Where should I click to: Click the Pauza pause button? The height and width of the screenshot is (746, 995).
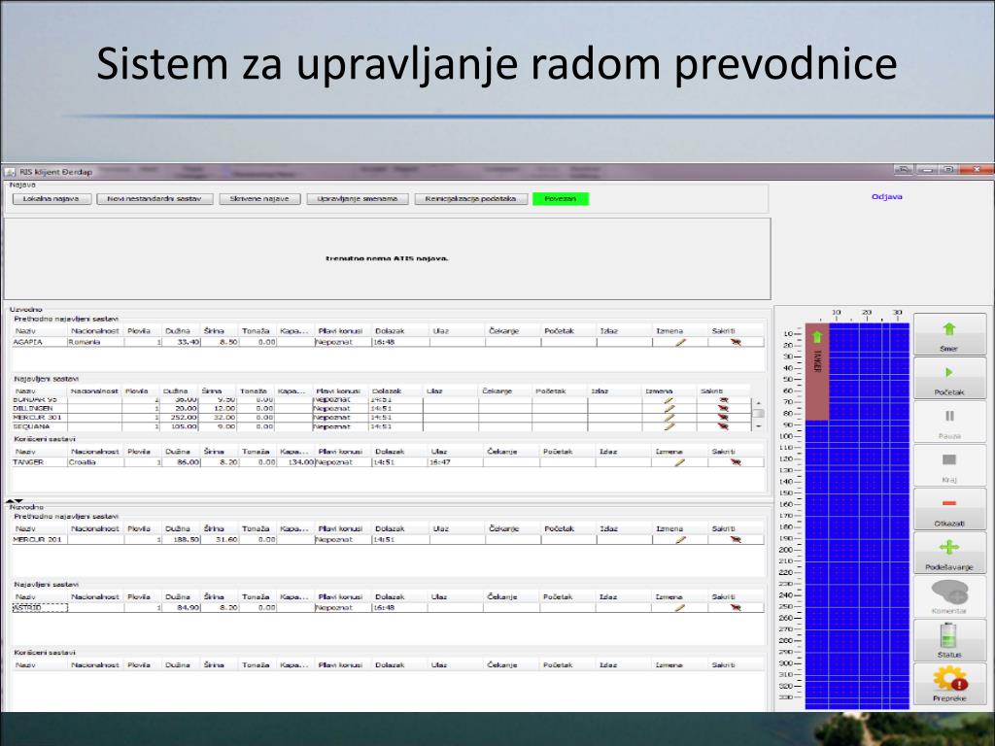pyautogui.click(x=949, y=422)
